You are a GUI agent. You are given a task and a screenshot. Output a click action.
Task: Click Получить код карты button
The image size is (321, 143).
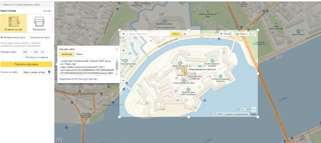point(26,64)
